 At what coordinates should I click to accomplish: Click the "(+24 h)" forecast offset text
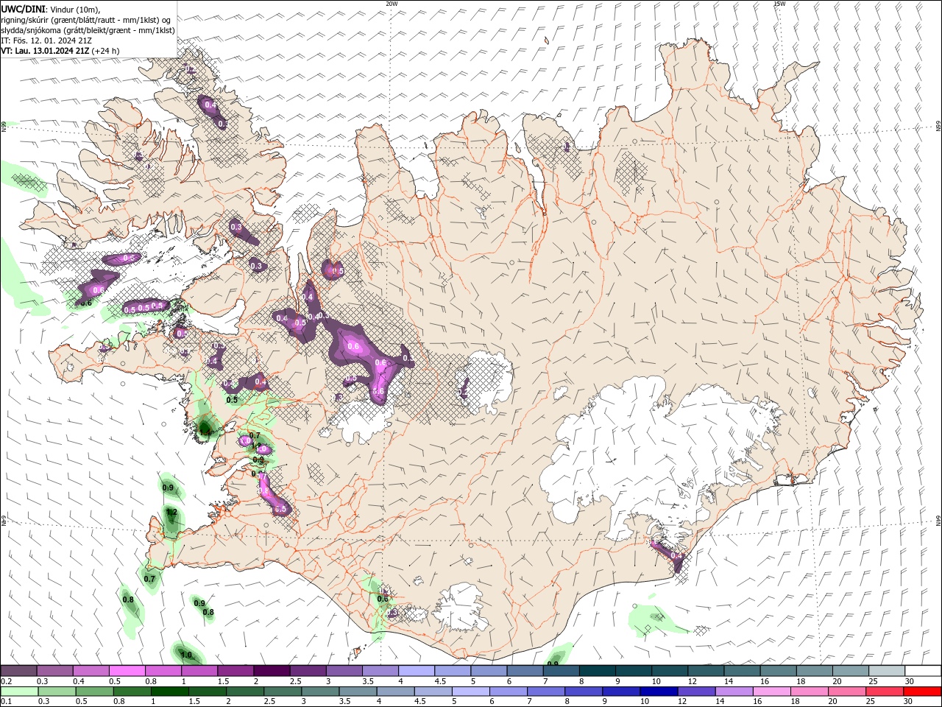pos(106,52)
